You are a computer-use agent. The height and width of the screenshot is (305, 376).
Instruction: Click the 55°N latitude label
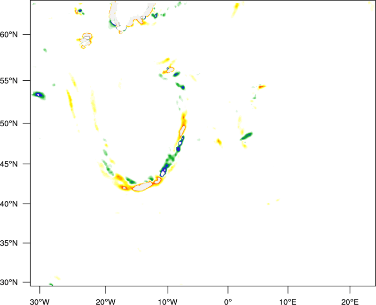click(x=9, y=80)
